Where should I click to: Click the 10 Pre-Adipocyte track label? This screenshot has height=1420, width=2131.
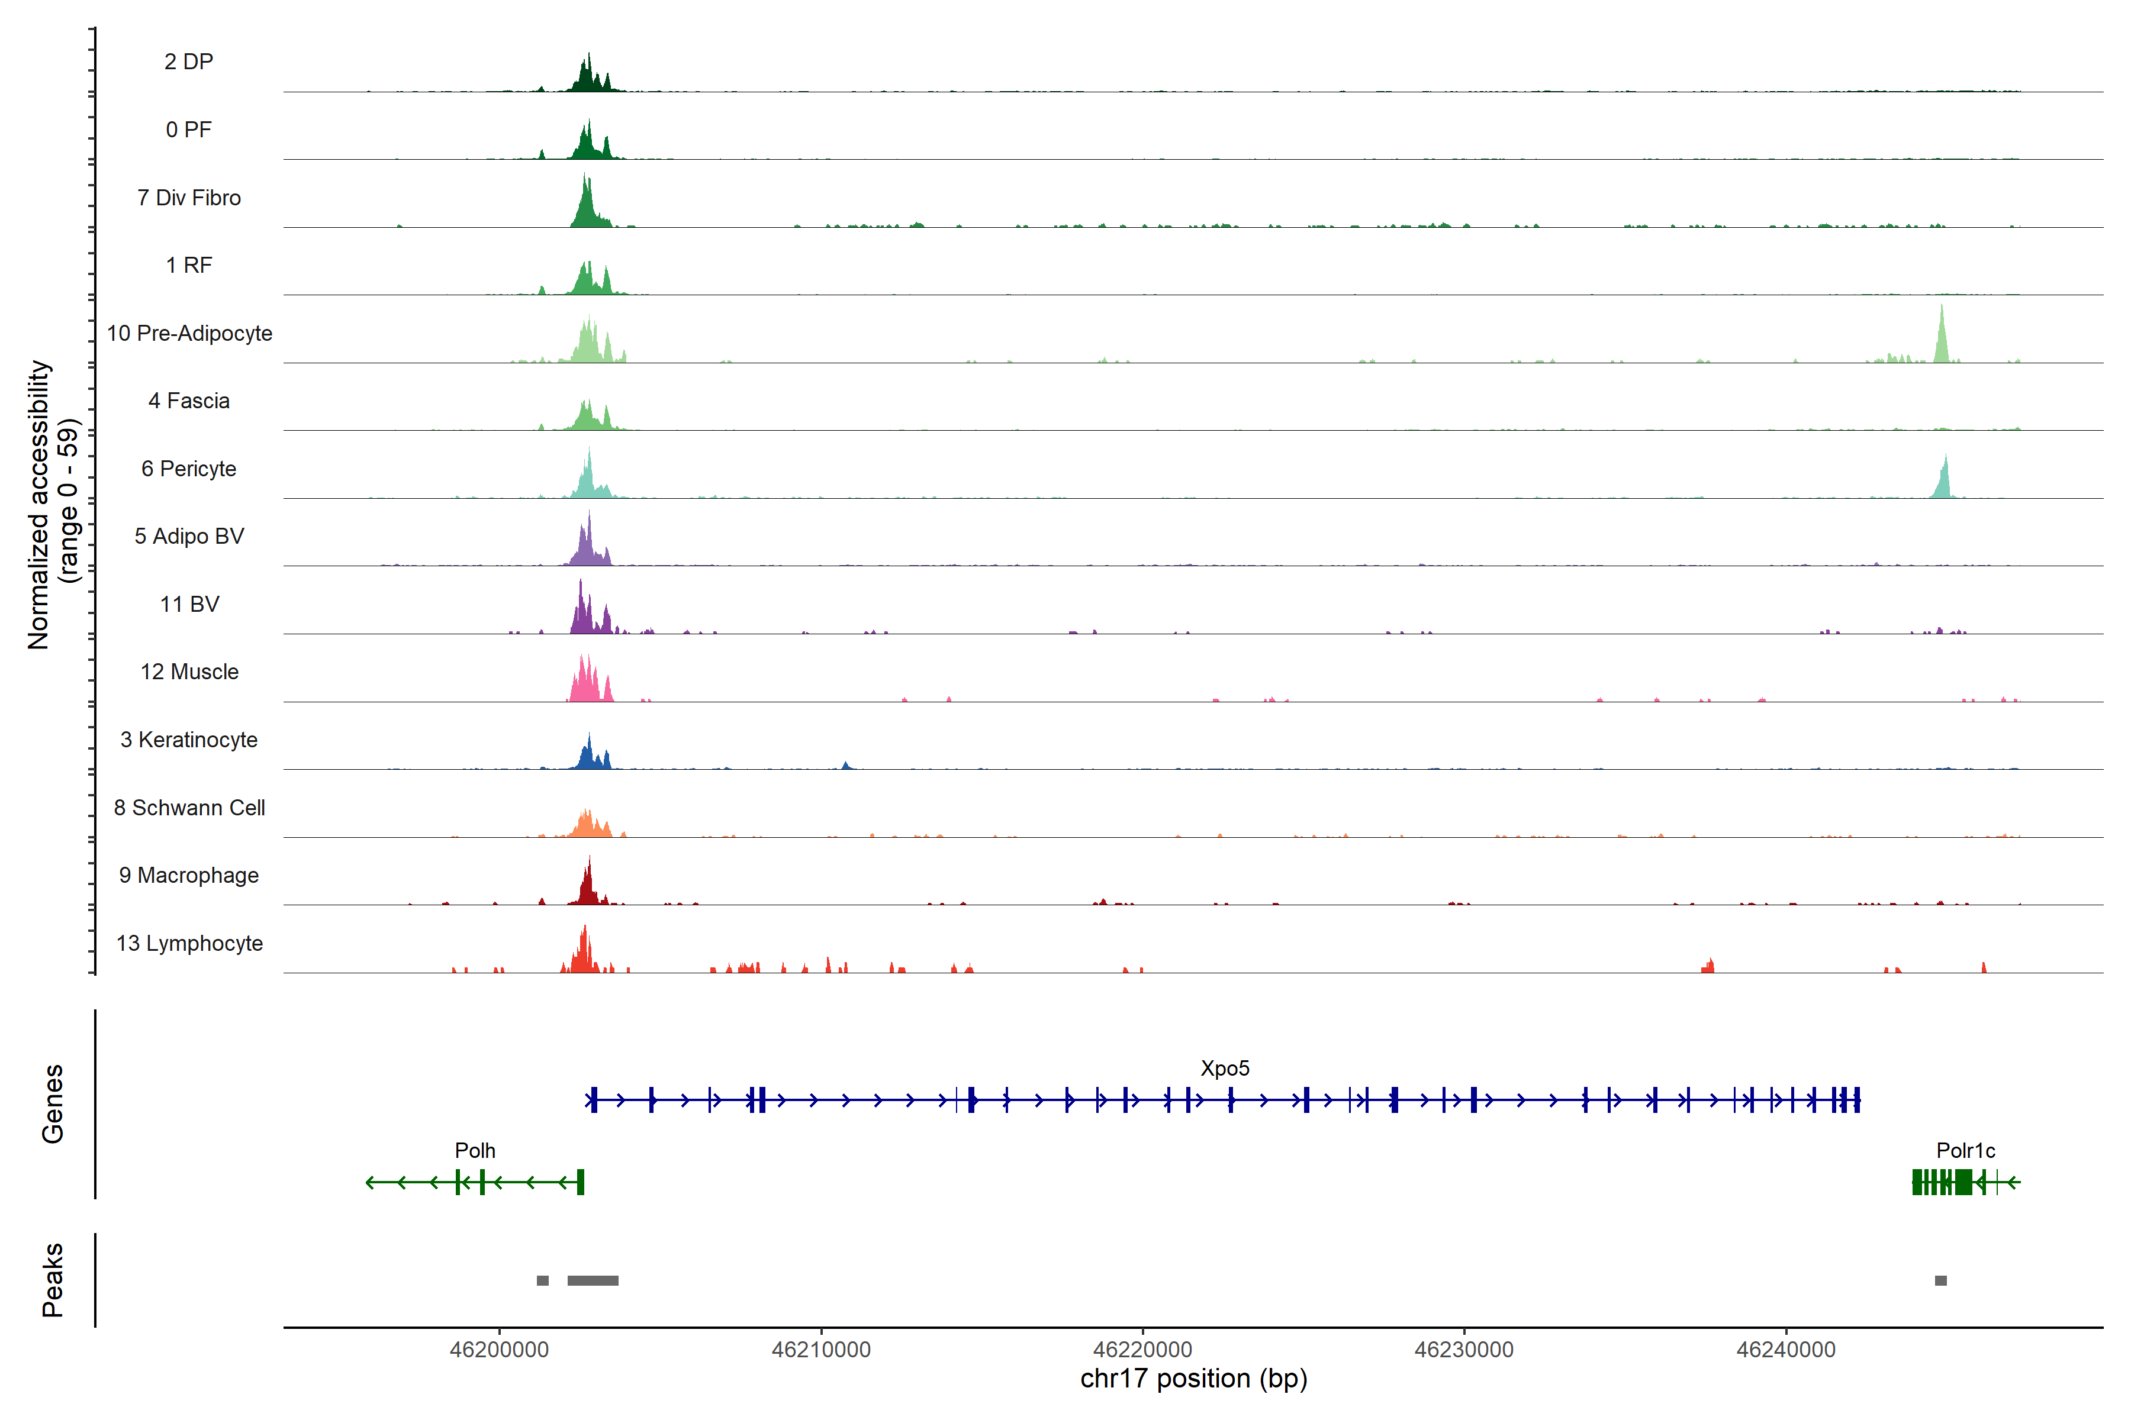[x=189, y=333]
